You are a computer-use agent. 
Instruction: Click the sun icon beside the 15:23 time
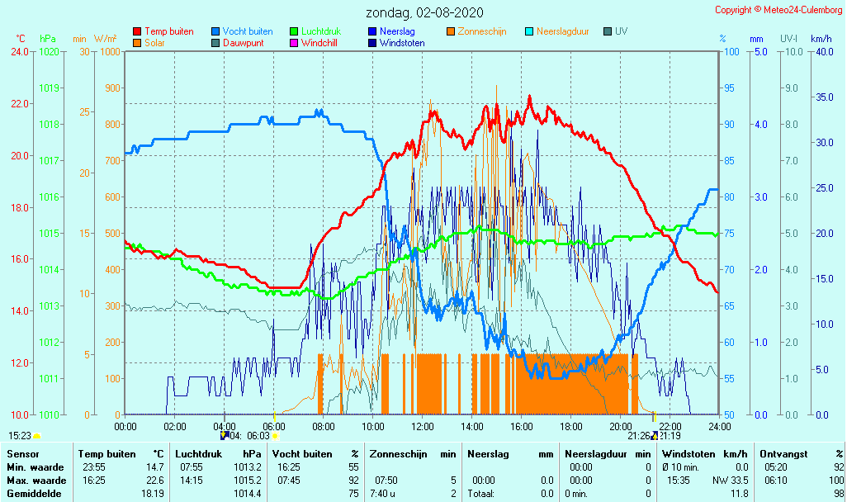coord(36,435)
